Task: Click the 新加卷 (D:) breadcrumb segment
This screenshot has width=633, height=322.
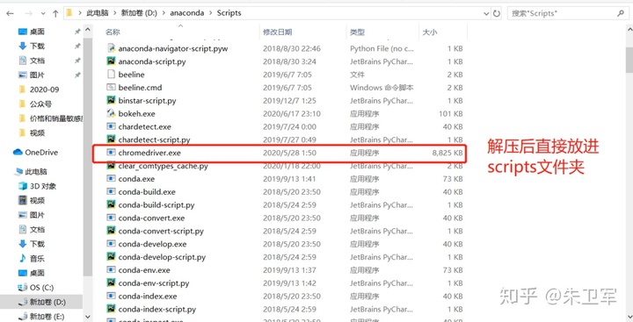Action: (x=139, y=13)
